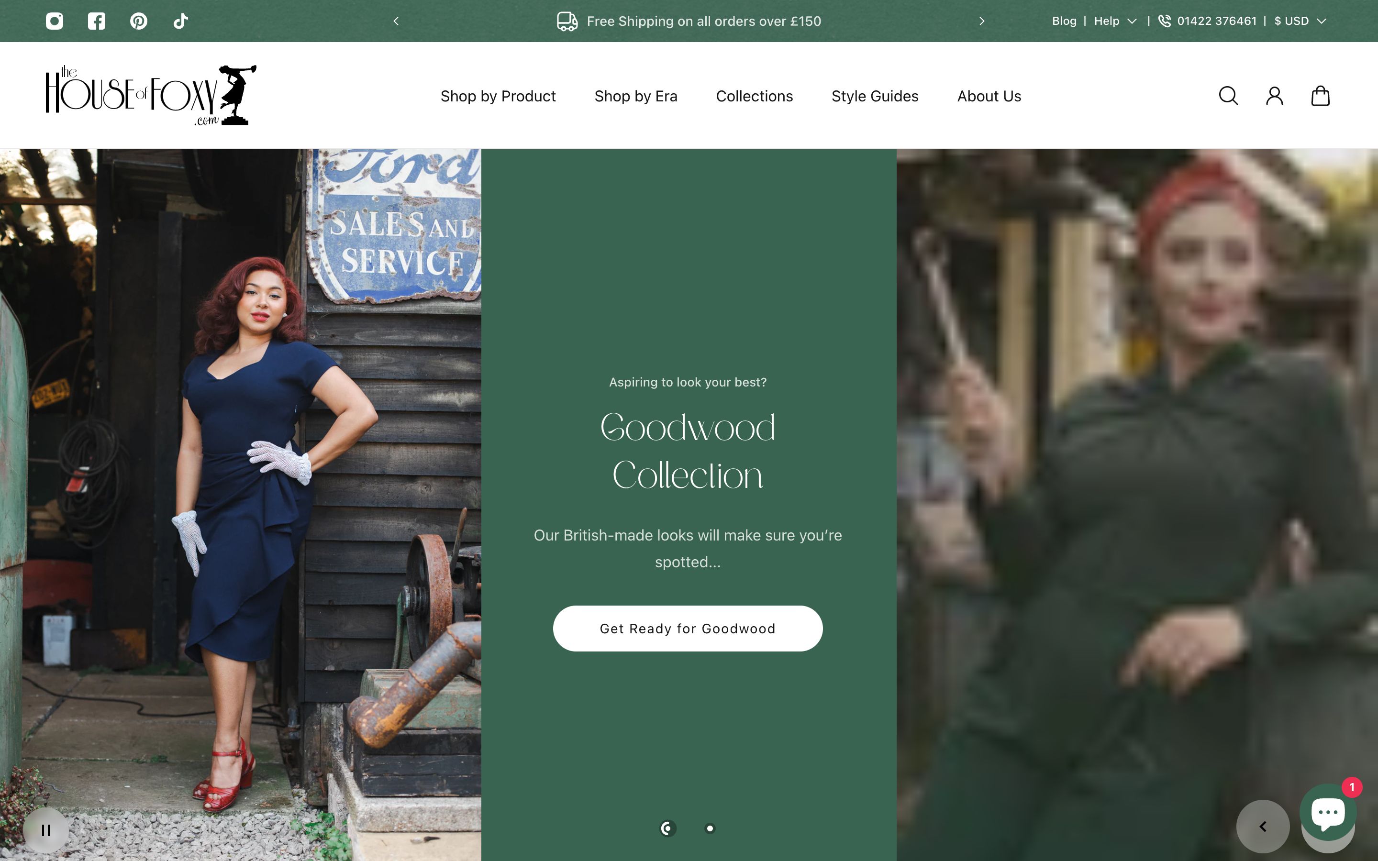Open Shop by Product menu

point(498,96)
